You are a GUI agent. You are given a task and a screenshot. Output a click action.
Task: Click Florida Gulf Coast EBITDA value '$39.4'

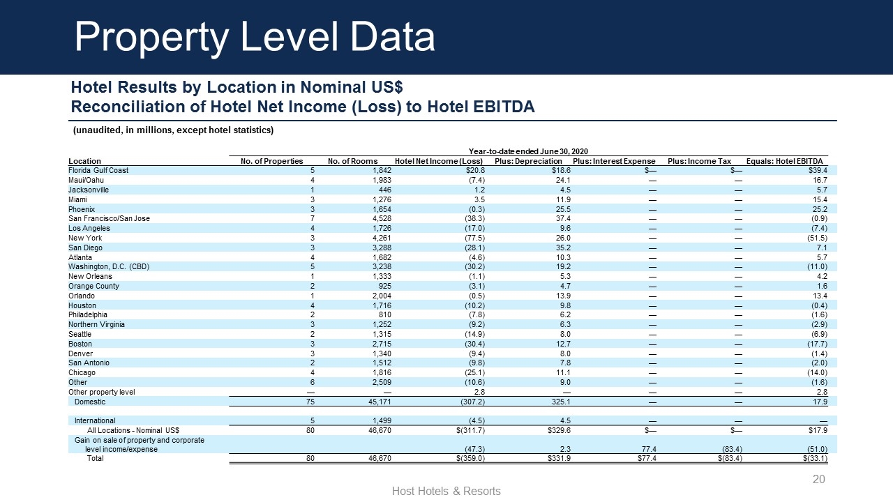[818, 170]
